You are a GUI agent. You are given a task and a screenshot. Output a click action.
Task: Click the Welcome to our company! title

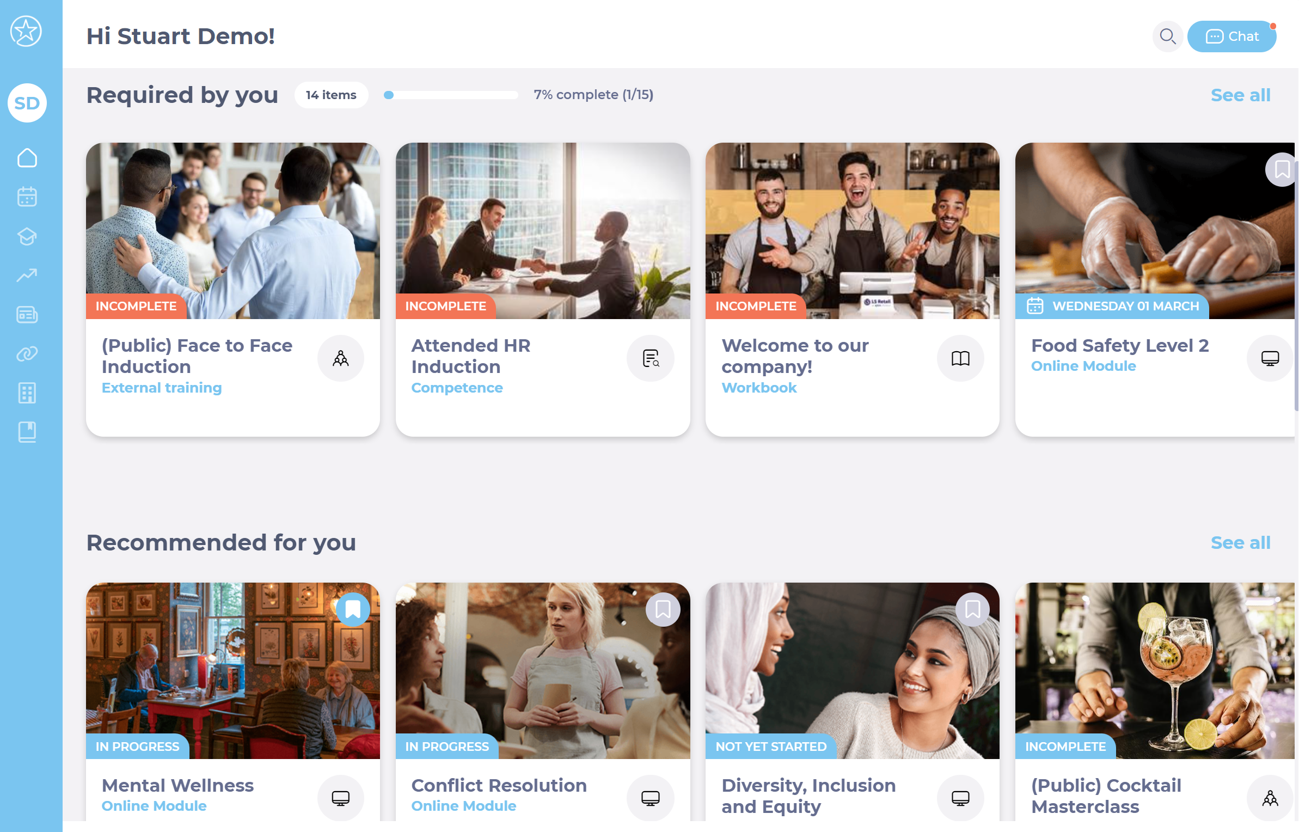795,356
